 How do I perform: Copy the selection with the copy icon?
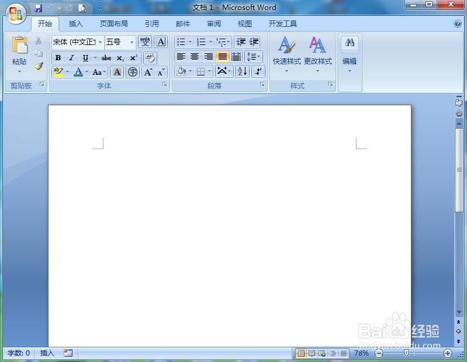[39, 53]
